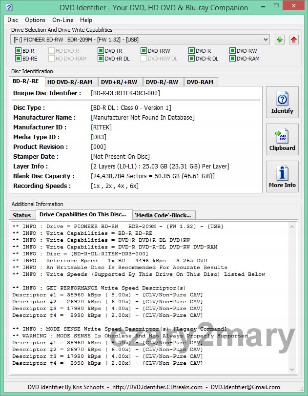The width and height of the screenshot is (308, 396).
Task: Click the Recording Speeds value field
Action: (x=115, y=186)
